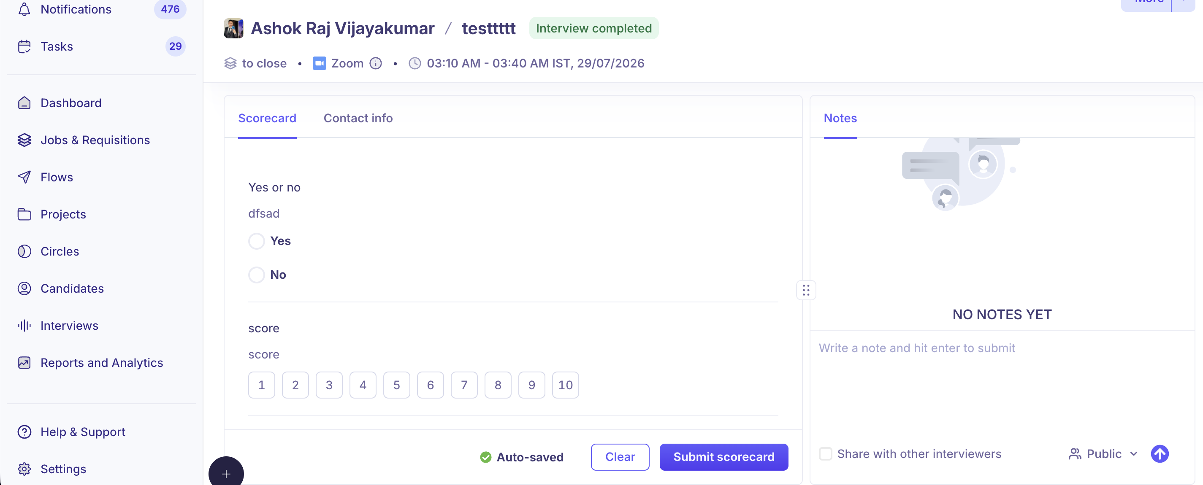Open the Interviews waveform icon
Viewport: 1203px width, 485px height.
[x=24, y=325]
